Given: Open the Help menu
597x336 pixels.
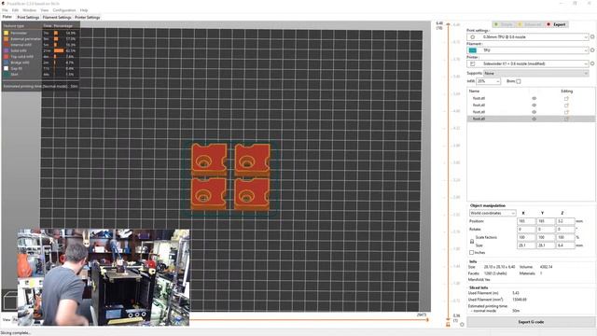Looking at the screenshot, I should (84, 10).
